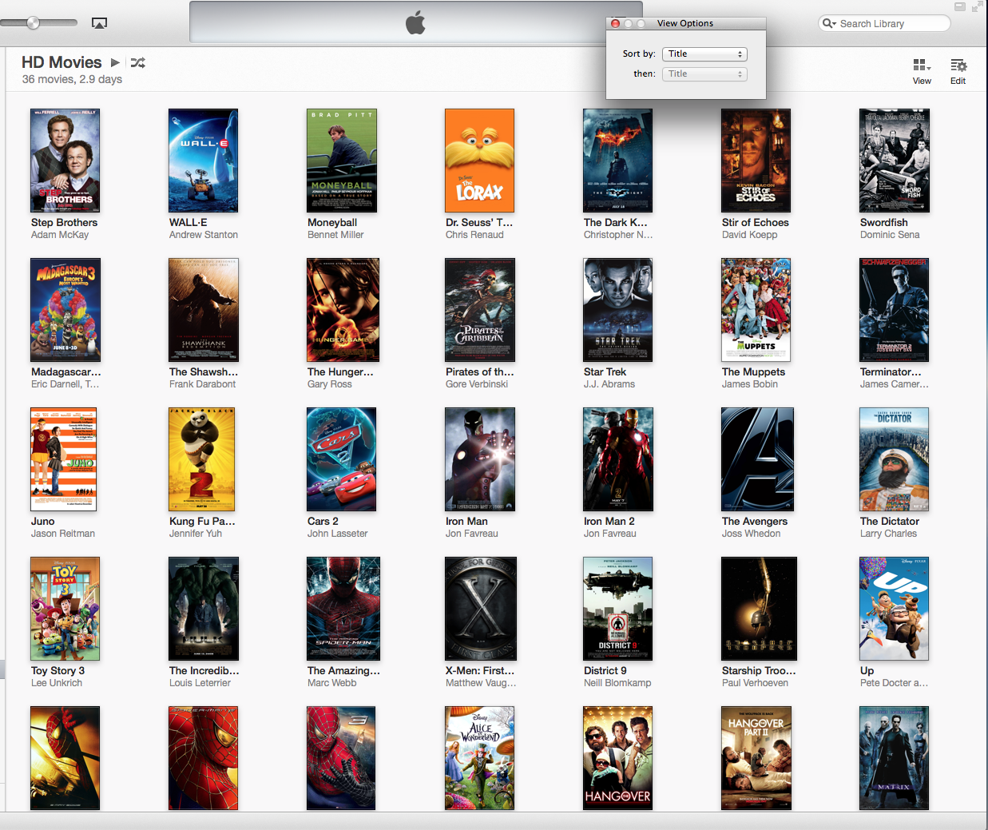Select the Up movie poster
Viewport: 988px width, 830px height.
(895, 609)
